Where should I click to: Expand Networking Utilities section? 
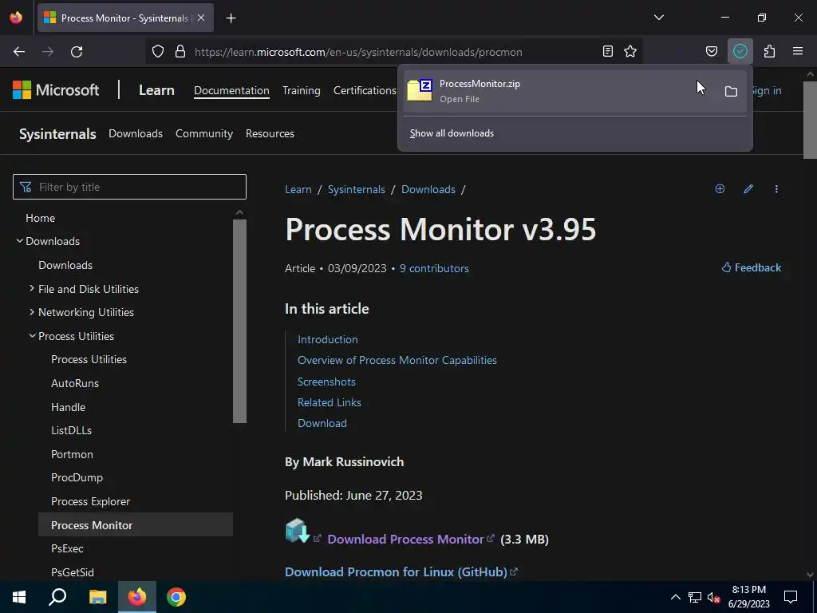[32, 312]
